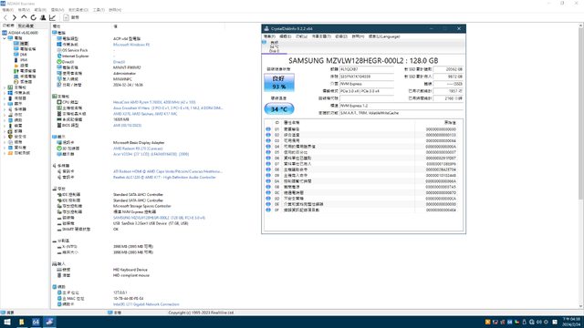Open AIDA64 Tools menu marked (T)
Screen dimensions: 584x328
point(99,10)
